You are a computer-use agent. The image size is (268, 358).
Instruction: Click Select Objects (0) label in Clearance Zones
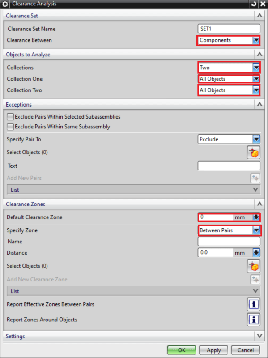tap(27, 266)
